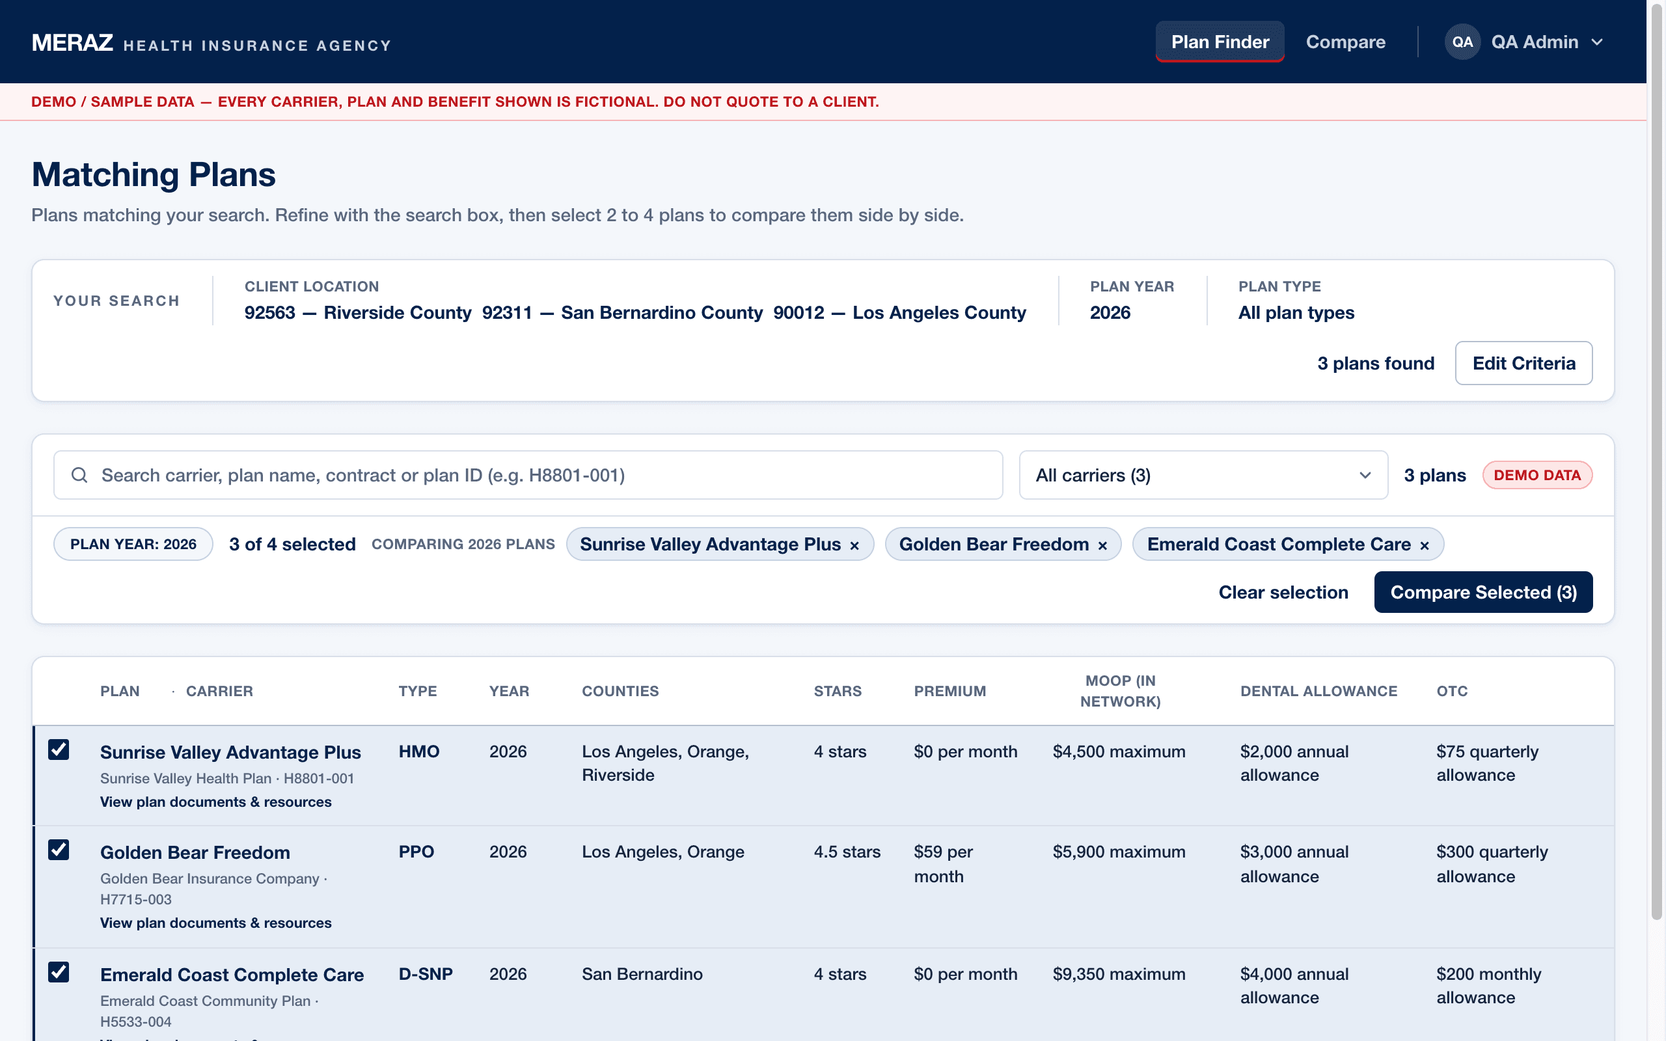Uncheck Golden Bear Freedom row

coord(59,850)
